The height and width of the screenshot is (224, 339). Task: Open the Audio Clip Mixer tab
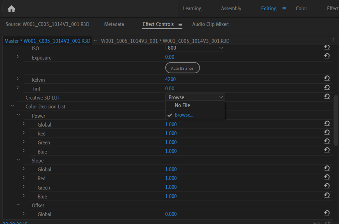coord(211,24)
